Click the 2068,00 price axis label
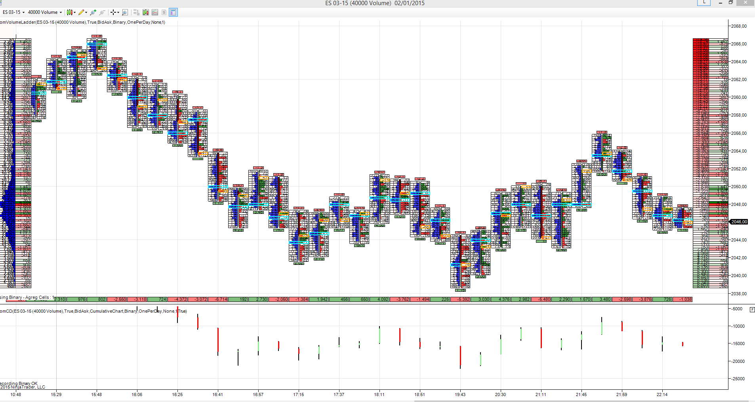The height and width of the screenshot is (402, 755). click(739, 26)
